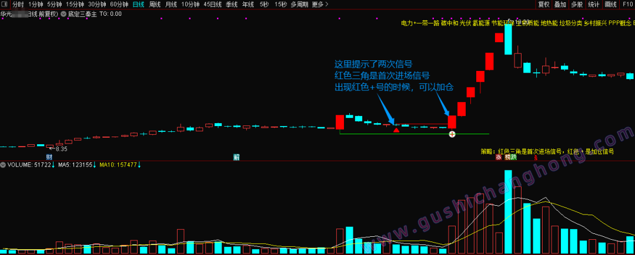Click the 多股 multi-stock button
Image resolution: width=635 pixels, height=255 pixels.
click(577, 5)
